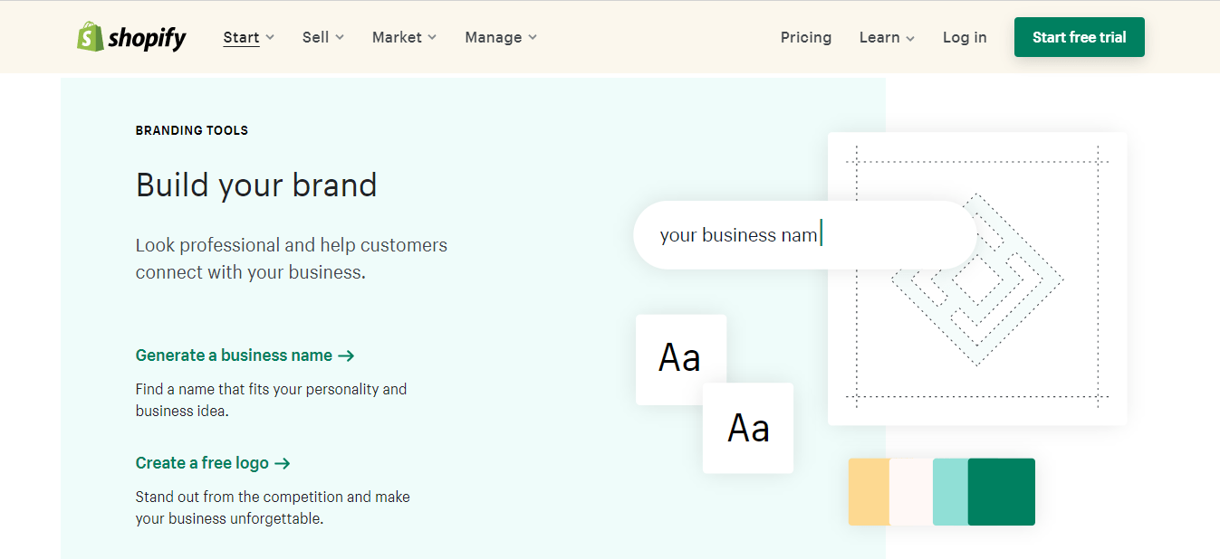Image resolution: width=1220 pixels, height=559 pixels.
Task: Click the Start free trial button
Action: coord(1079,37)
